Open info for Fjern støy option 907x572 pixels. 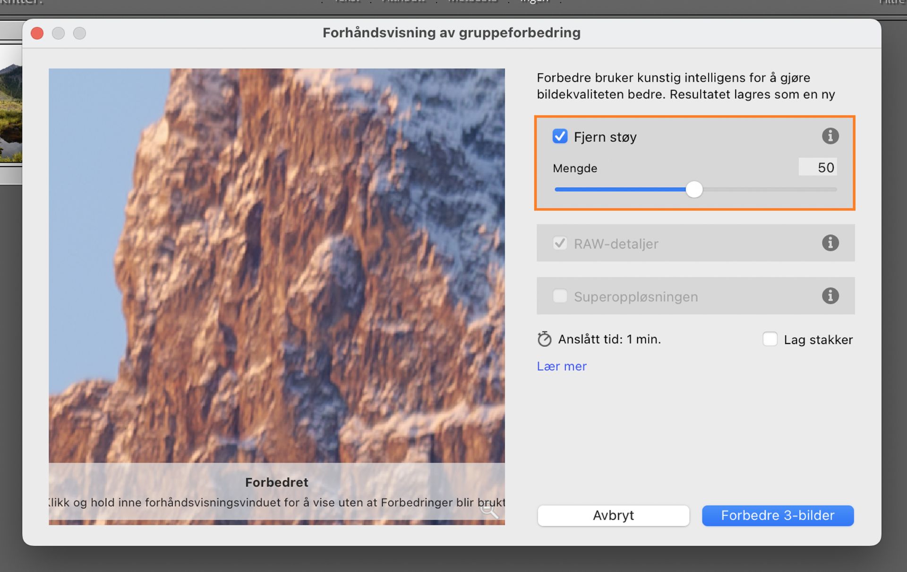[831, 136]
